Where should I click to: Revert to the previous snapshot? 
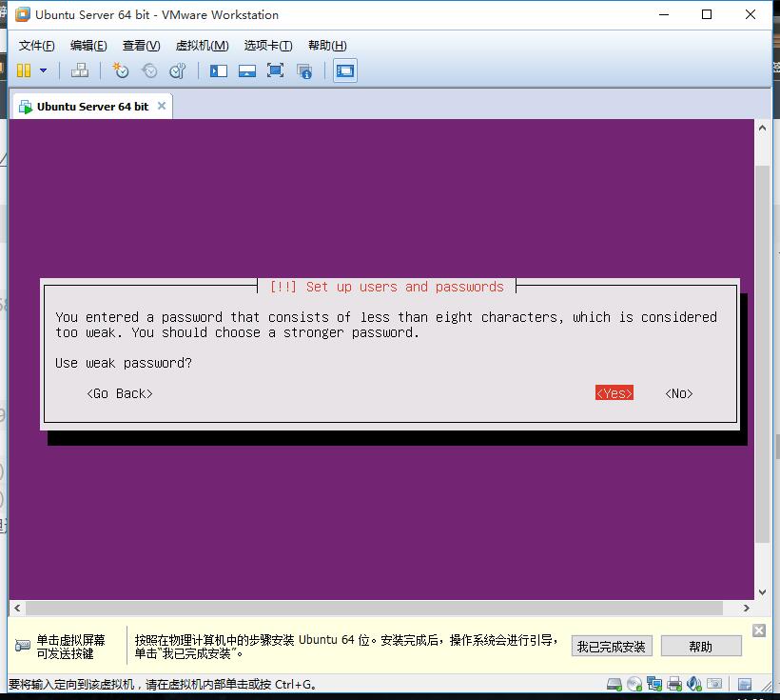pos(148,70)
